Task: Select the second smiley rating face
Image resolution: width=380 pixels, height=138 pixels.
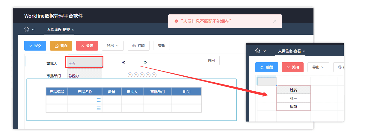Action: click(136, 75)
